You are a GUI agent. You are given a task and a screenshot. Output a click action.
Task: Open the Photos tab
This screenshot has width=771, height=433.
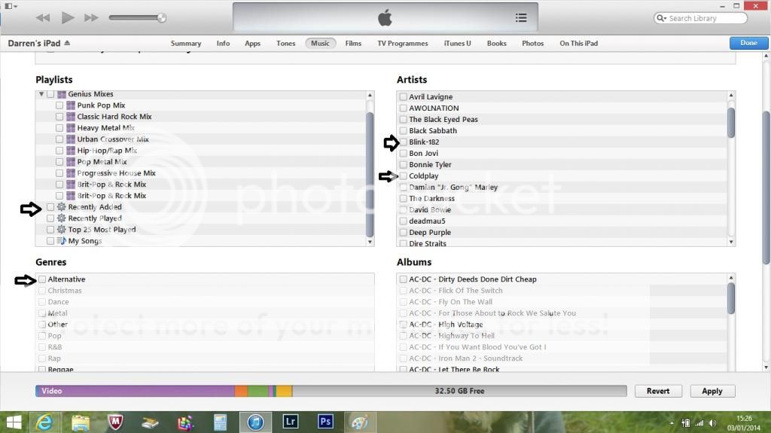click(532, 44)
